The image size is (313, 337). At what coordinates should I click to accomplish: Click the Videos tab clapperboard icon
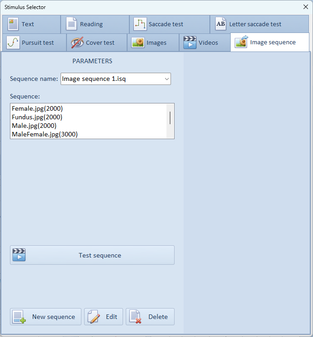[x=190, y=43]
